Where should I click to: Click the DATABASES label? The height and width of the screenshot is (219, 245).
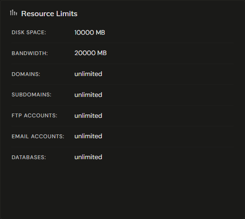point(29,157)
